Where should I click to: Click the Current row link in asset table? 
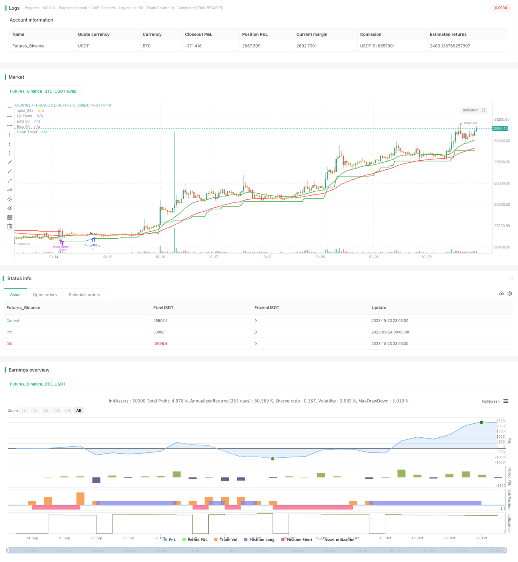13,320
